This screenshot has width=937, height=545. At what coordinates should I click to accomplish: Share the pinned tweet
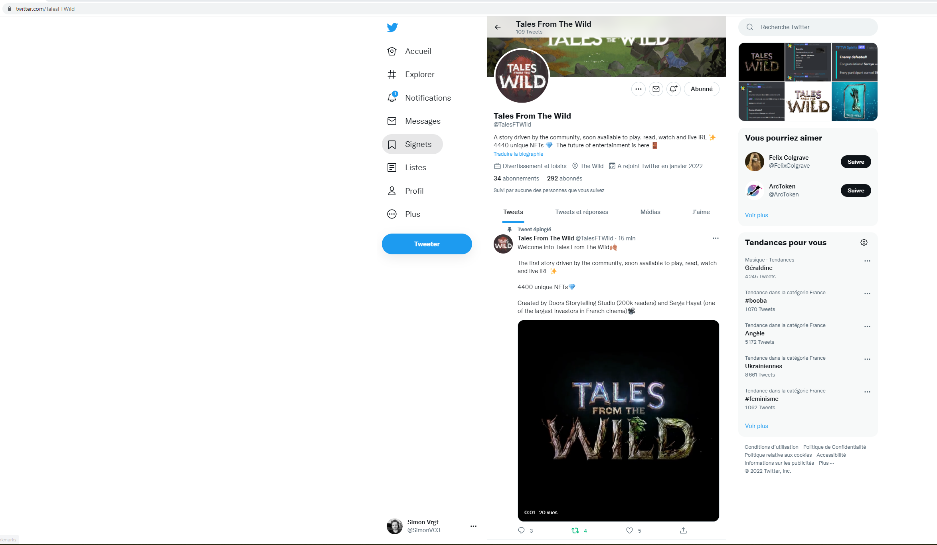pyautogui.click(x=683, y=531)
